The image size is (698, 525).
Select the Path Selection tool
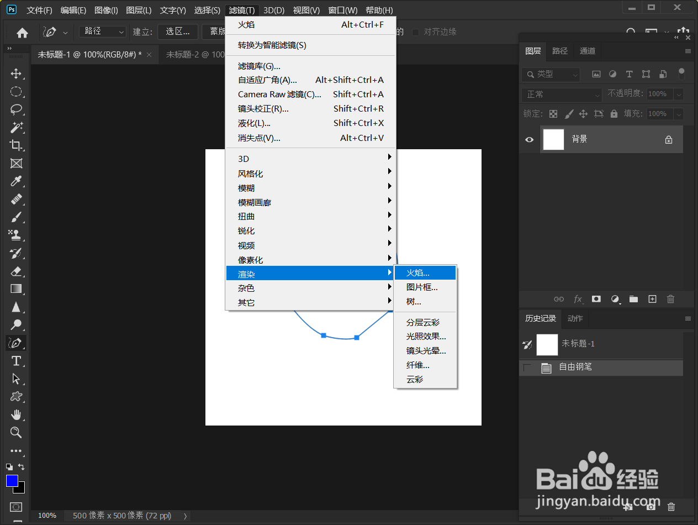(16, 379)
